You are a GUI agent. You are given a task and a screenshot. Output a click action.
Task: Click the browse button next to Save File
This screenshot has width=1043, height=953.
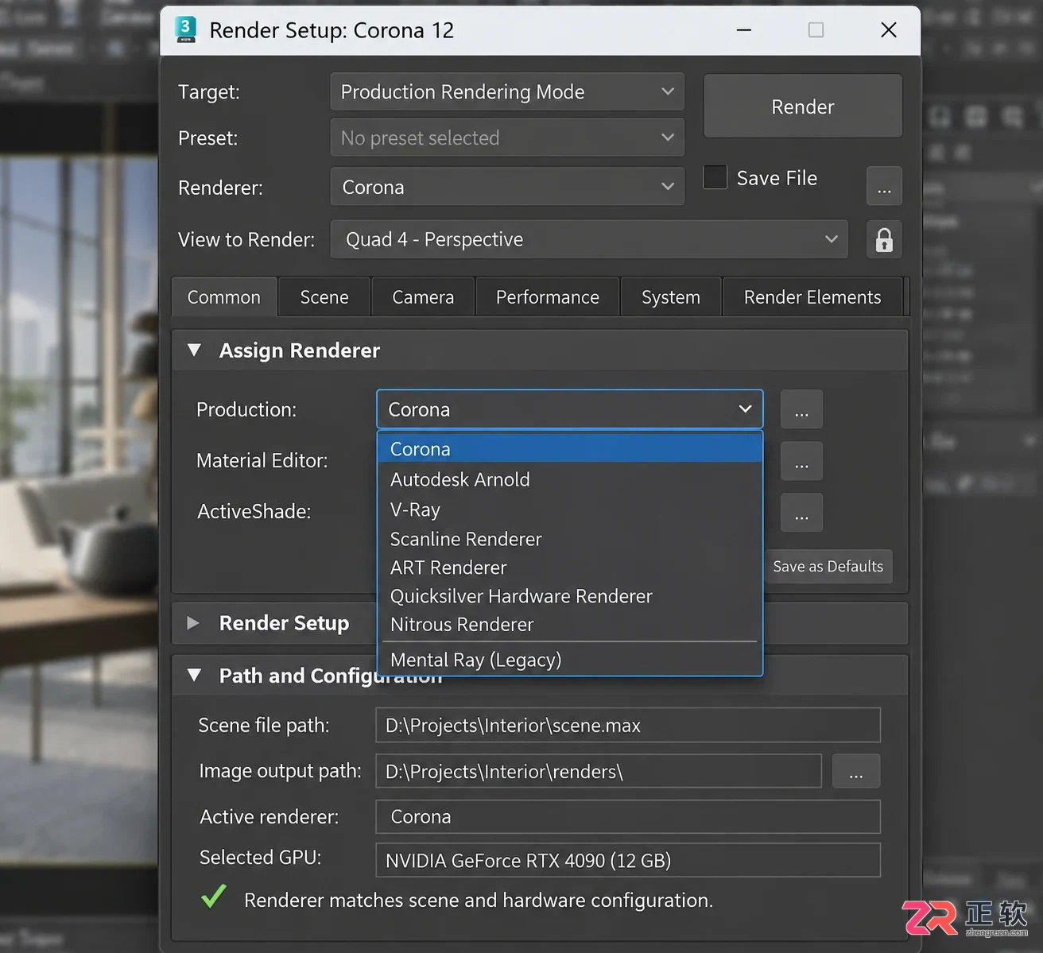884,186
